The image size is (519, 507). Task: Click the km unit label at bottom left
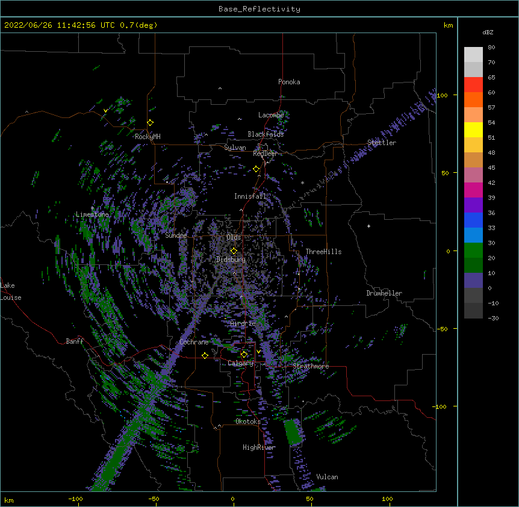[9, 500]
